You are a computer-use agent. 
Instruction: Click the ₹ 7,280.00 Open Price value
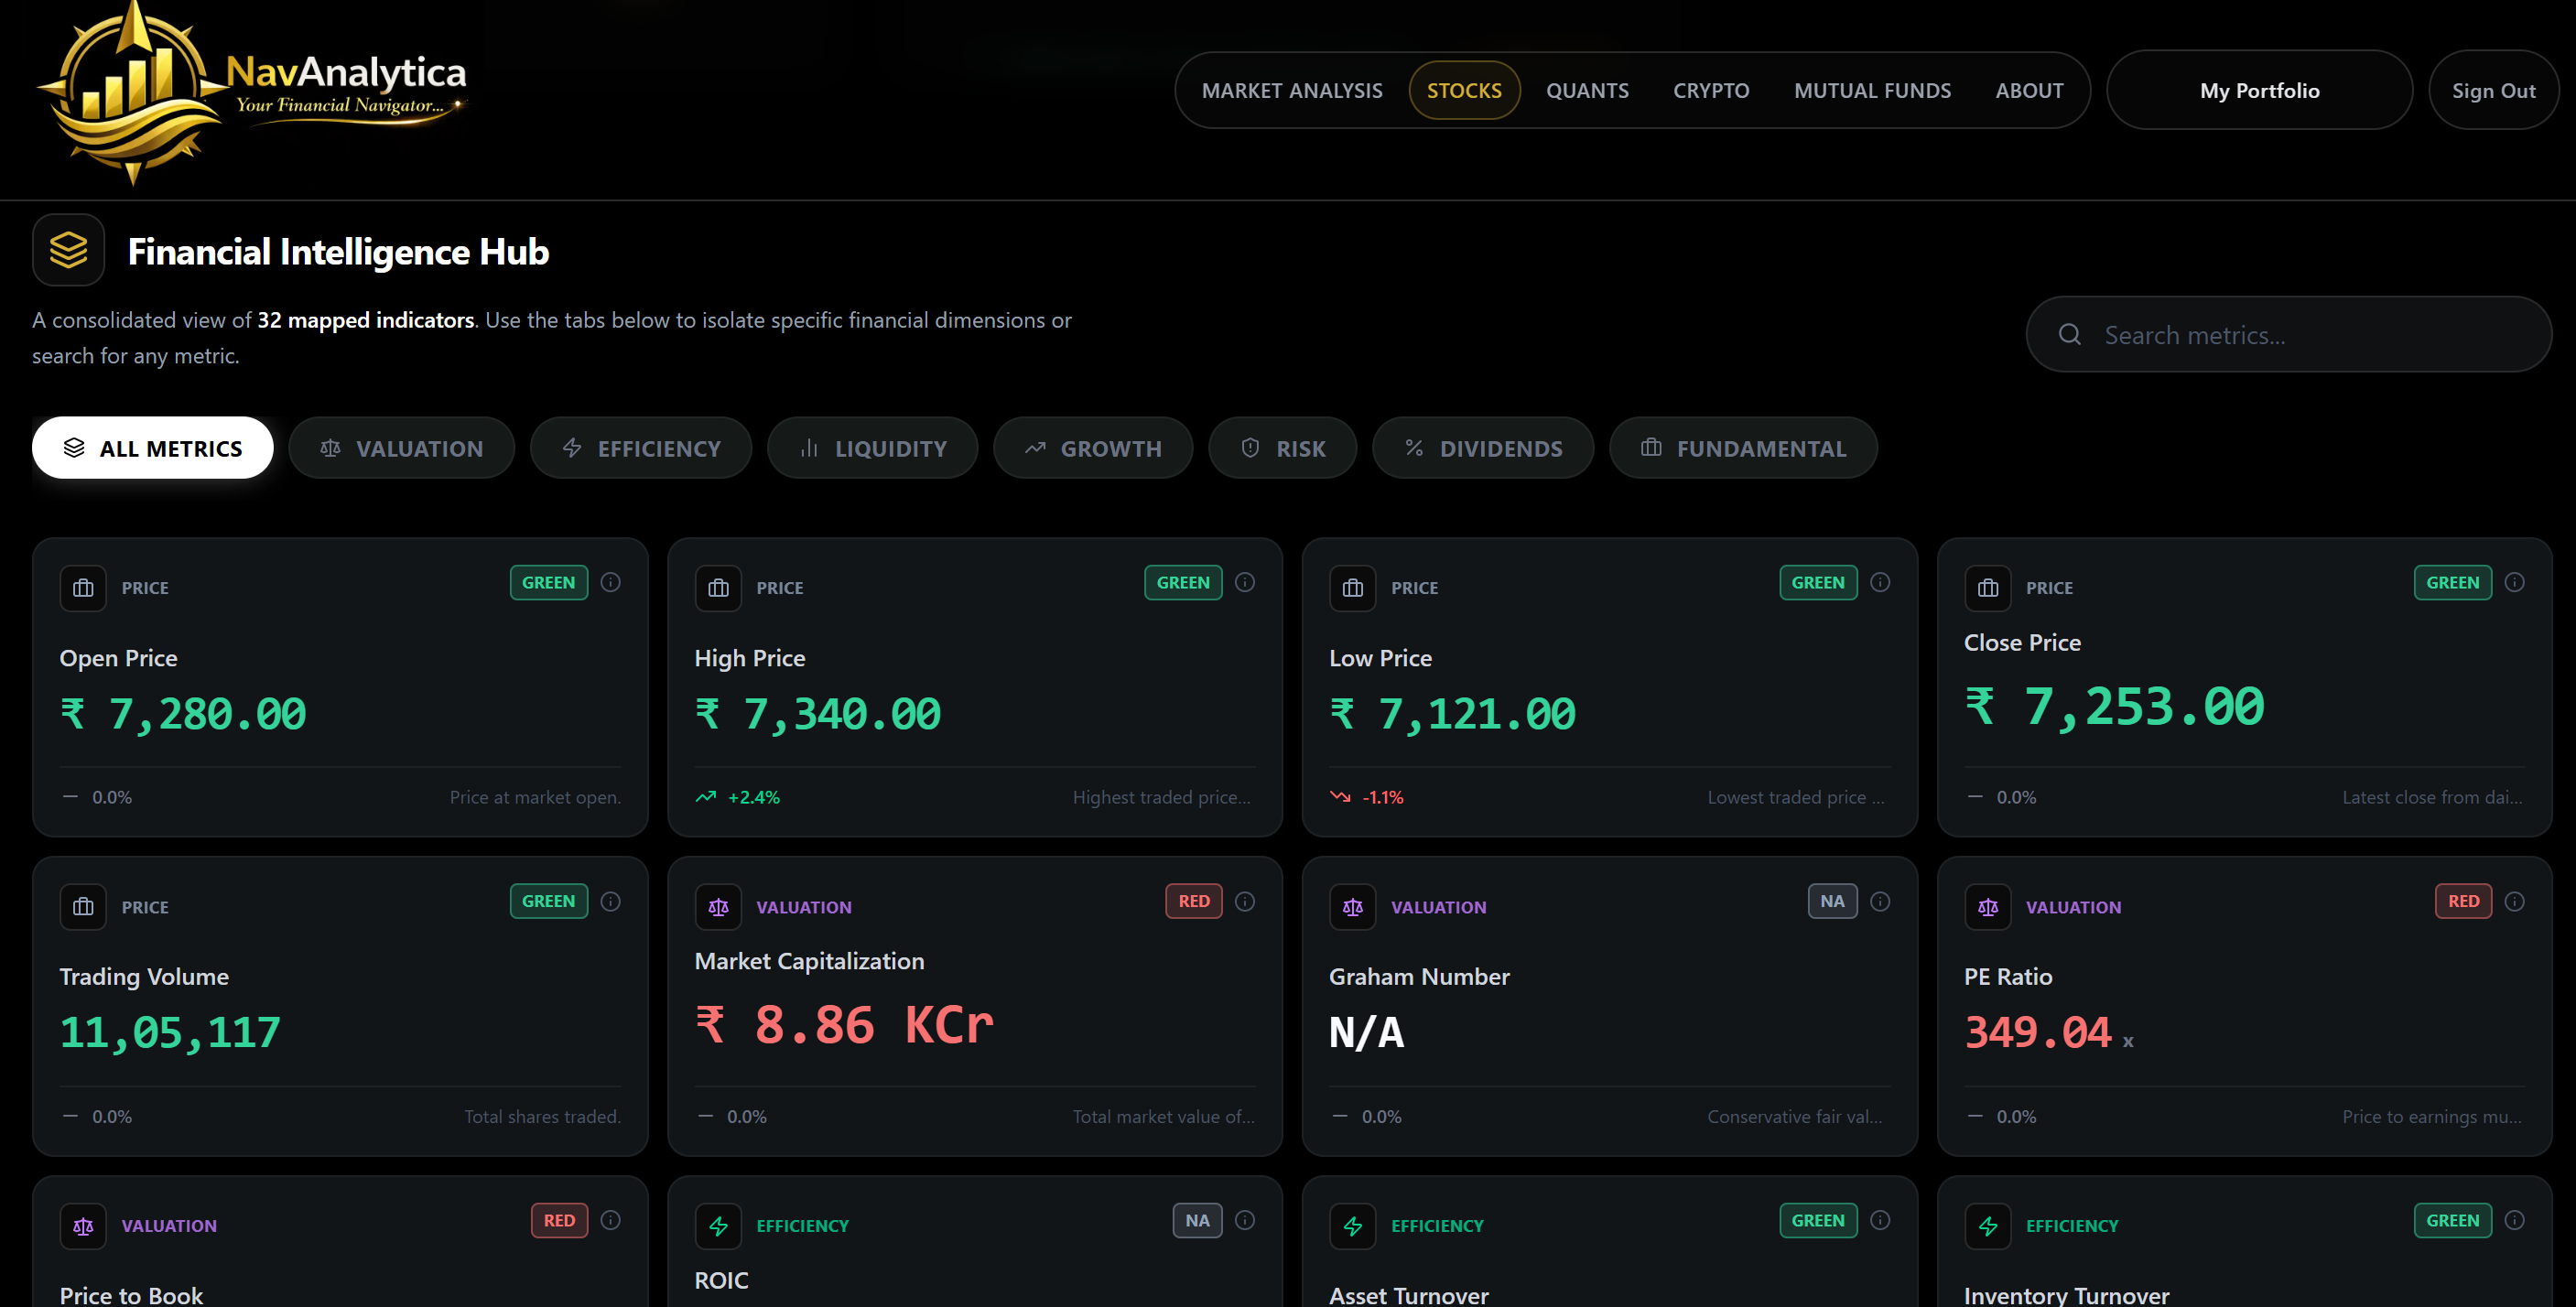tap(183, 714)
